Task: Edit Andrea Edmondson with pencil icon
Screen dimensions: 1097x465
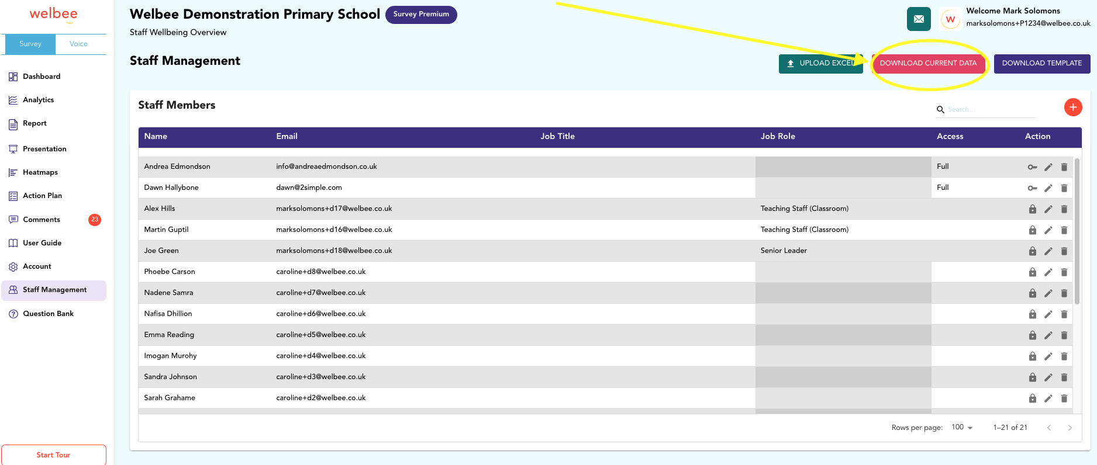Action: [x=1048, y=167]
